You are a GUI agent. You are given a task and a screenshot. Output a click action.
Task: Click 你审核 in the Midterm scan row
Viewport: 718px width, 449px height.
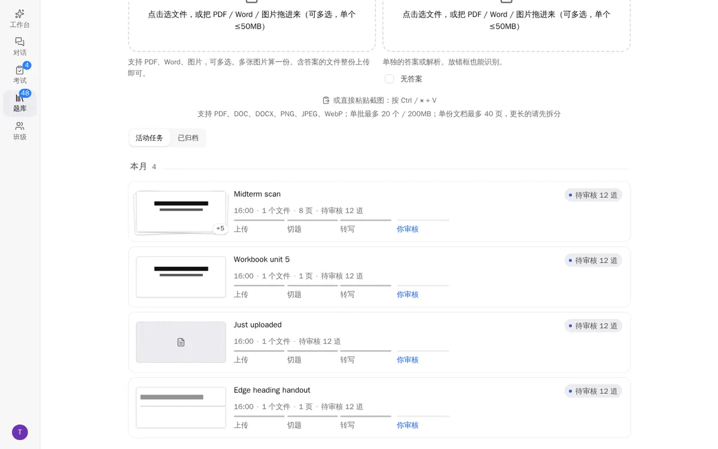[407, 229]
